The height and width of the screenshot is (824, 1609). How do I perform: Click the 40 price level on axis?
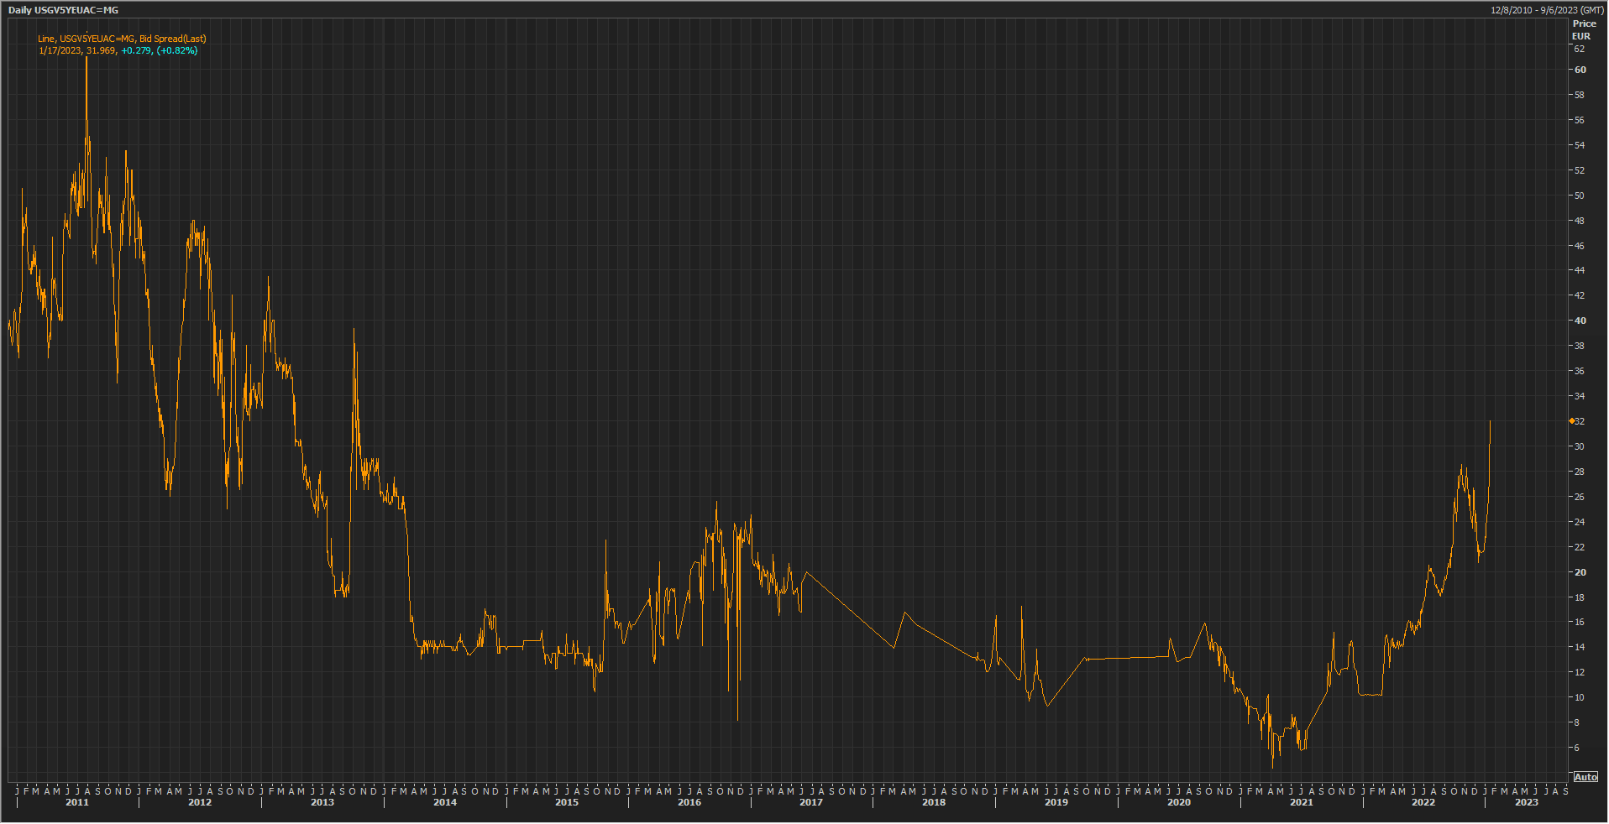coord(1580,321)
